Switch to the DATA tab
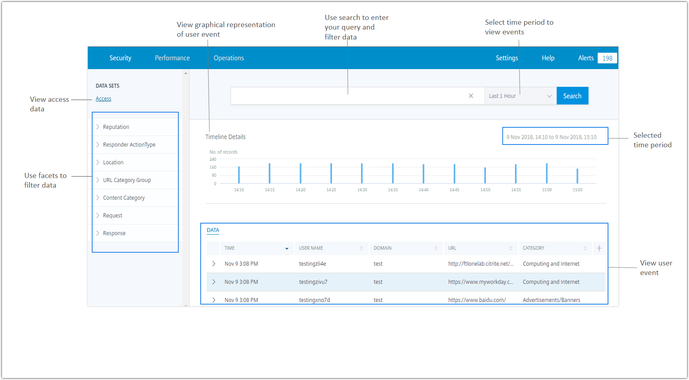The height and width of the screenshot is (380, 689). pyautogui.click(x=213, y=230)
